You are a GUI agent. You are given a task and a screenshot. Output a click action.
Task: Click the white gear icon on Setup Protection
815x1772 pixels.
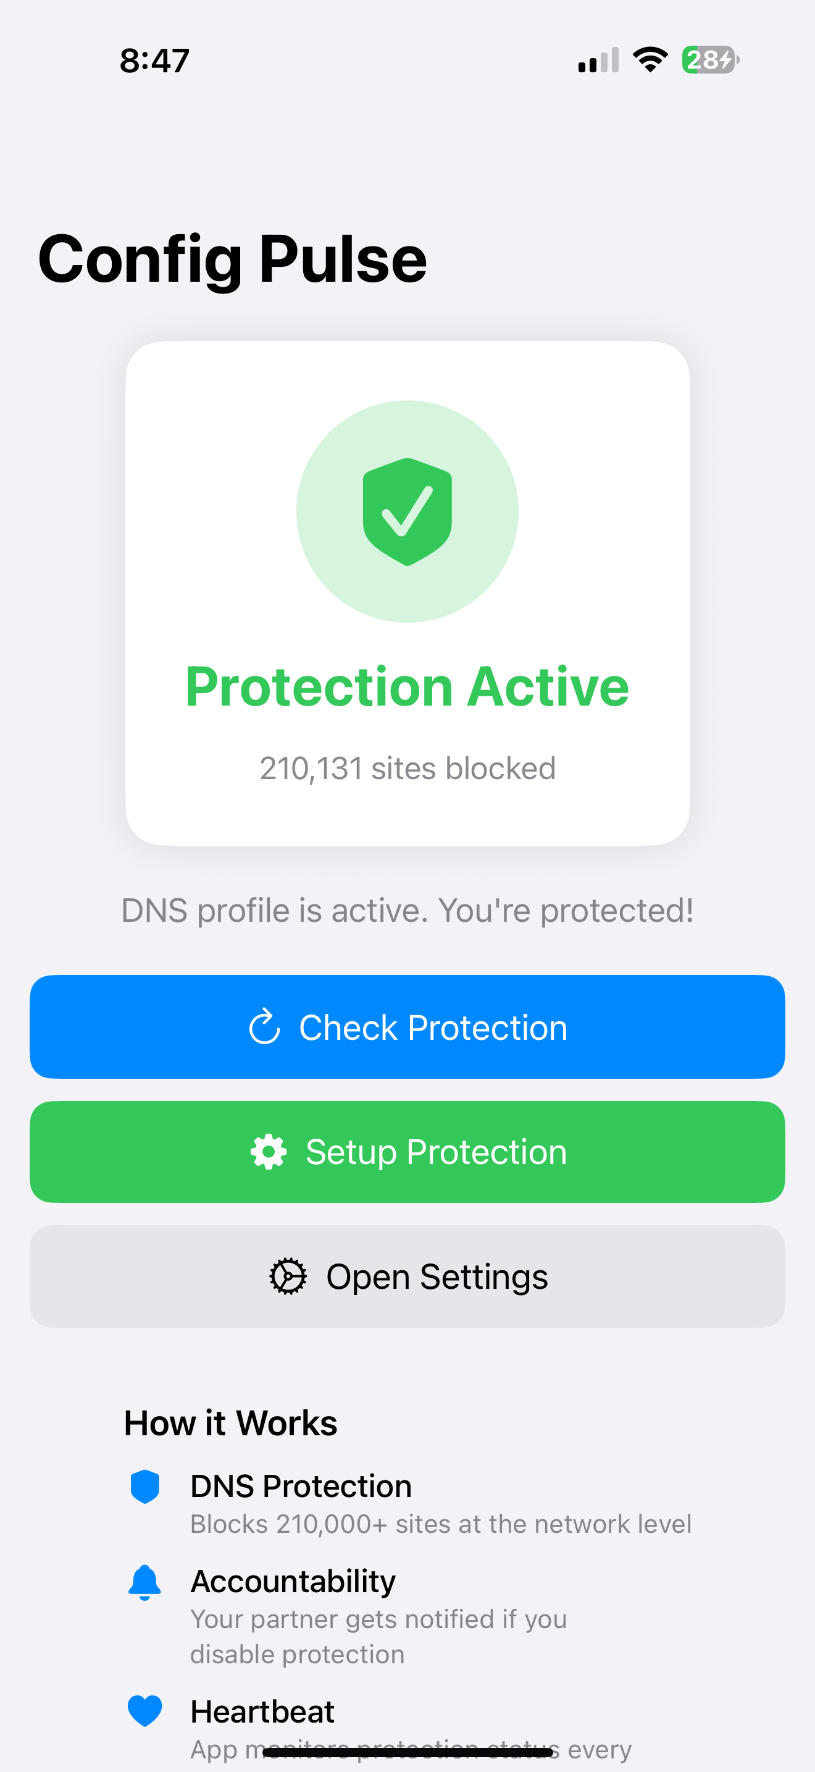[x=269, y=1152]
